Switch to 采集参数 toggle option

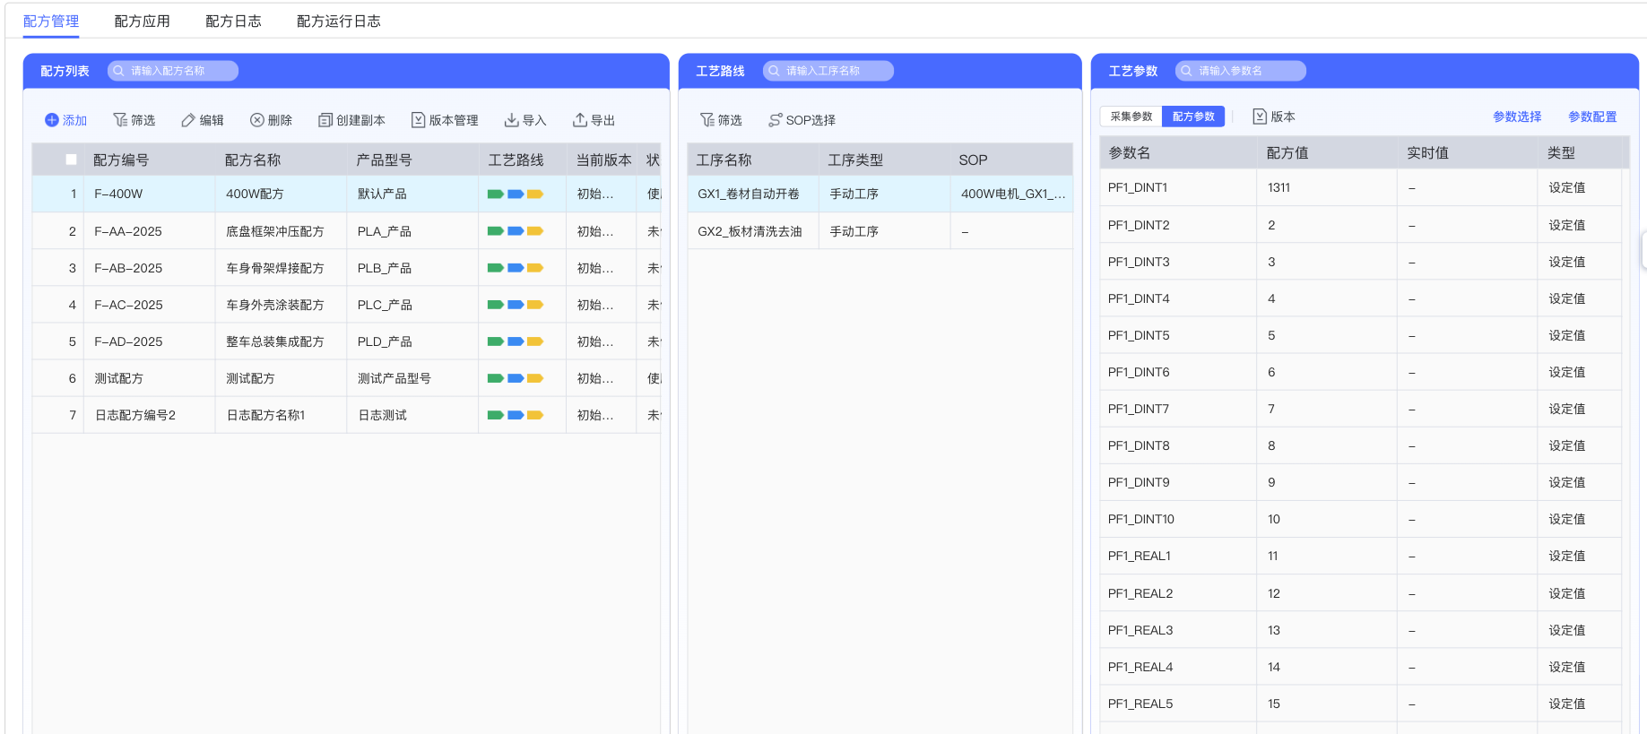[x=1131, y=117]
